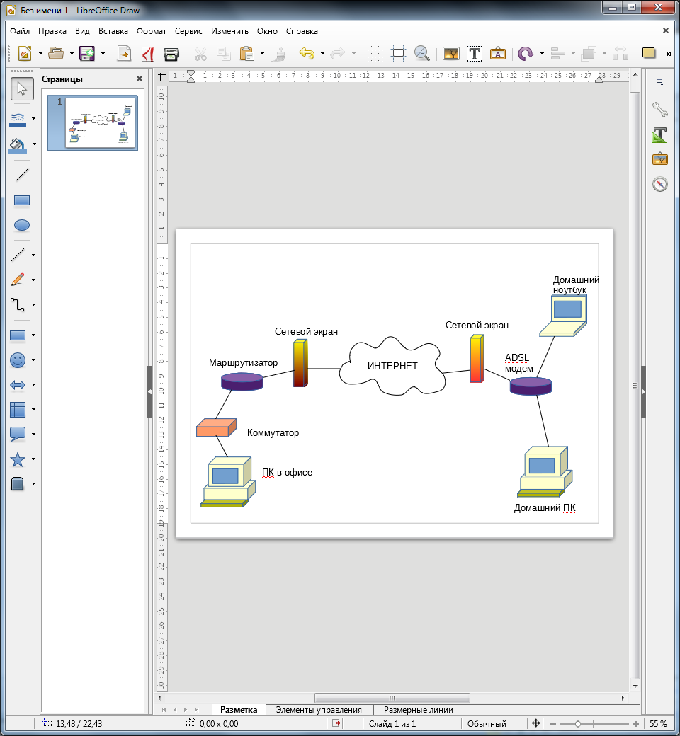This screenshot has width=680, height=736.
Task: Select the arrow Selection tool
Action: click(x=22, y=88)
